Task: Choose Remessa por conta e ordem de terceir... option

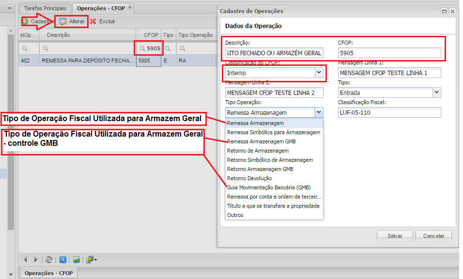Action: [274, 197]
